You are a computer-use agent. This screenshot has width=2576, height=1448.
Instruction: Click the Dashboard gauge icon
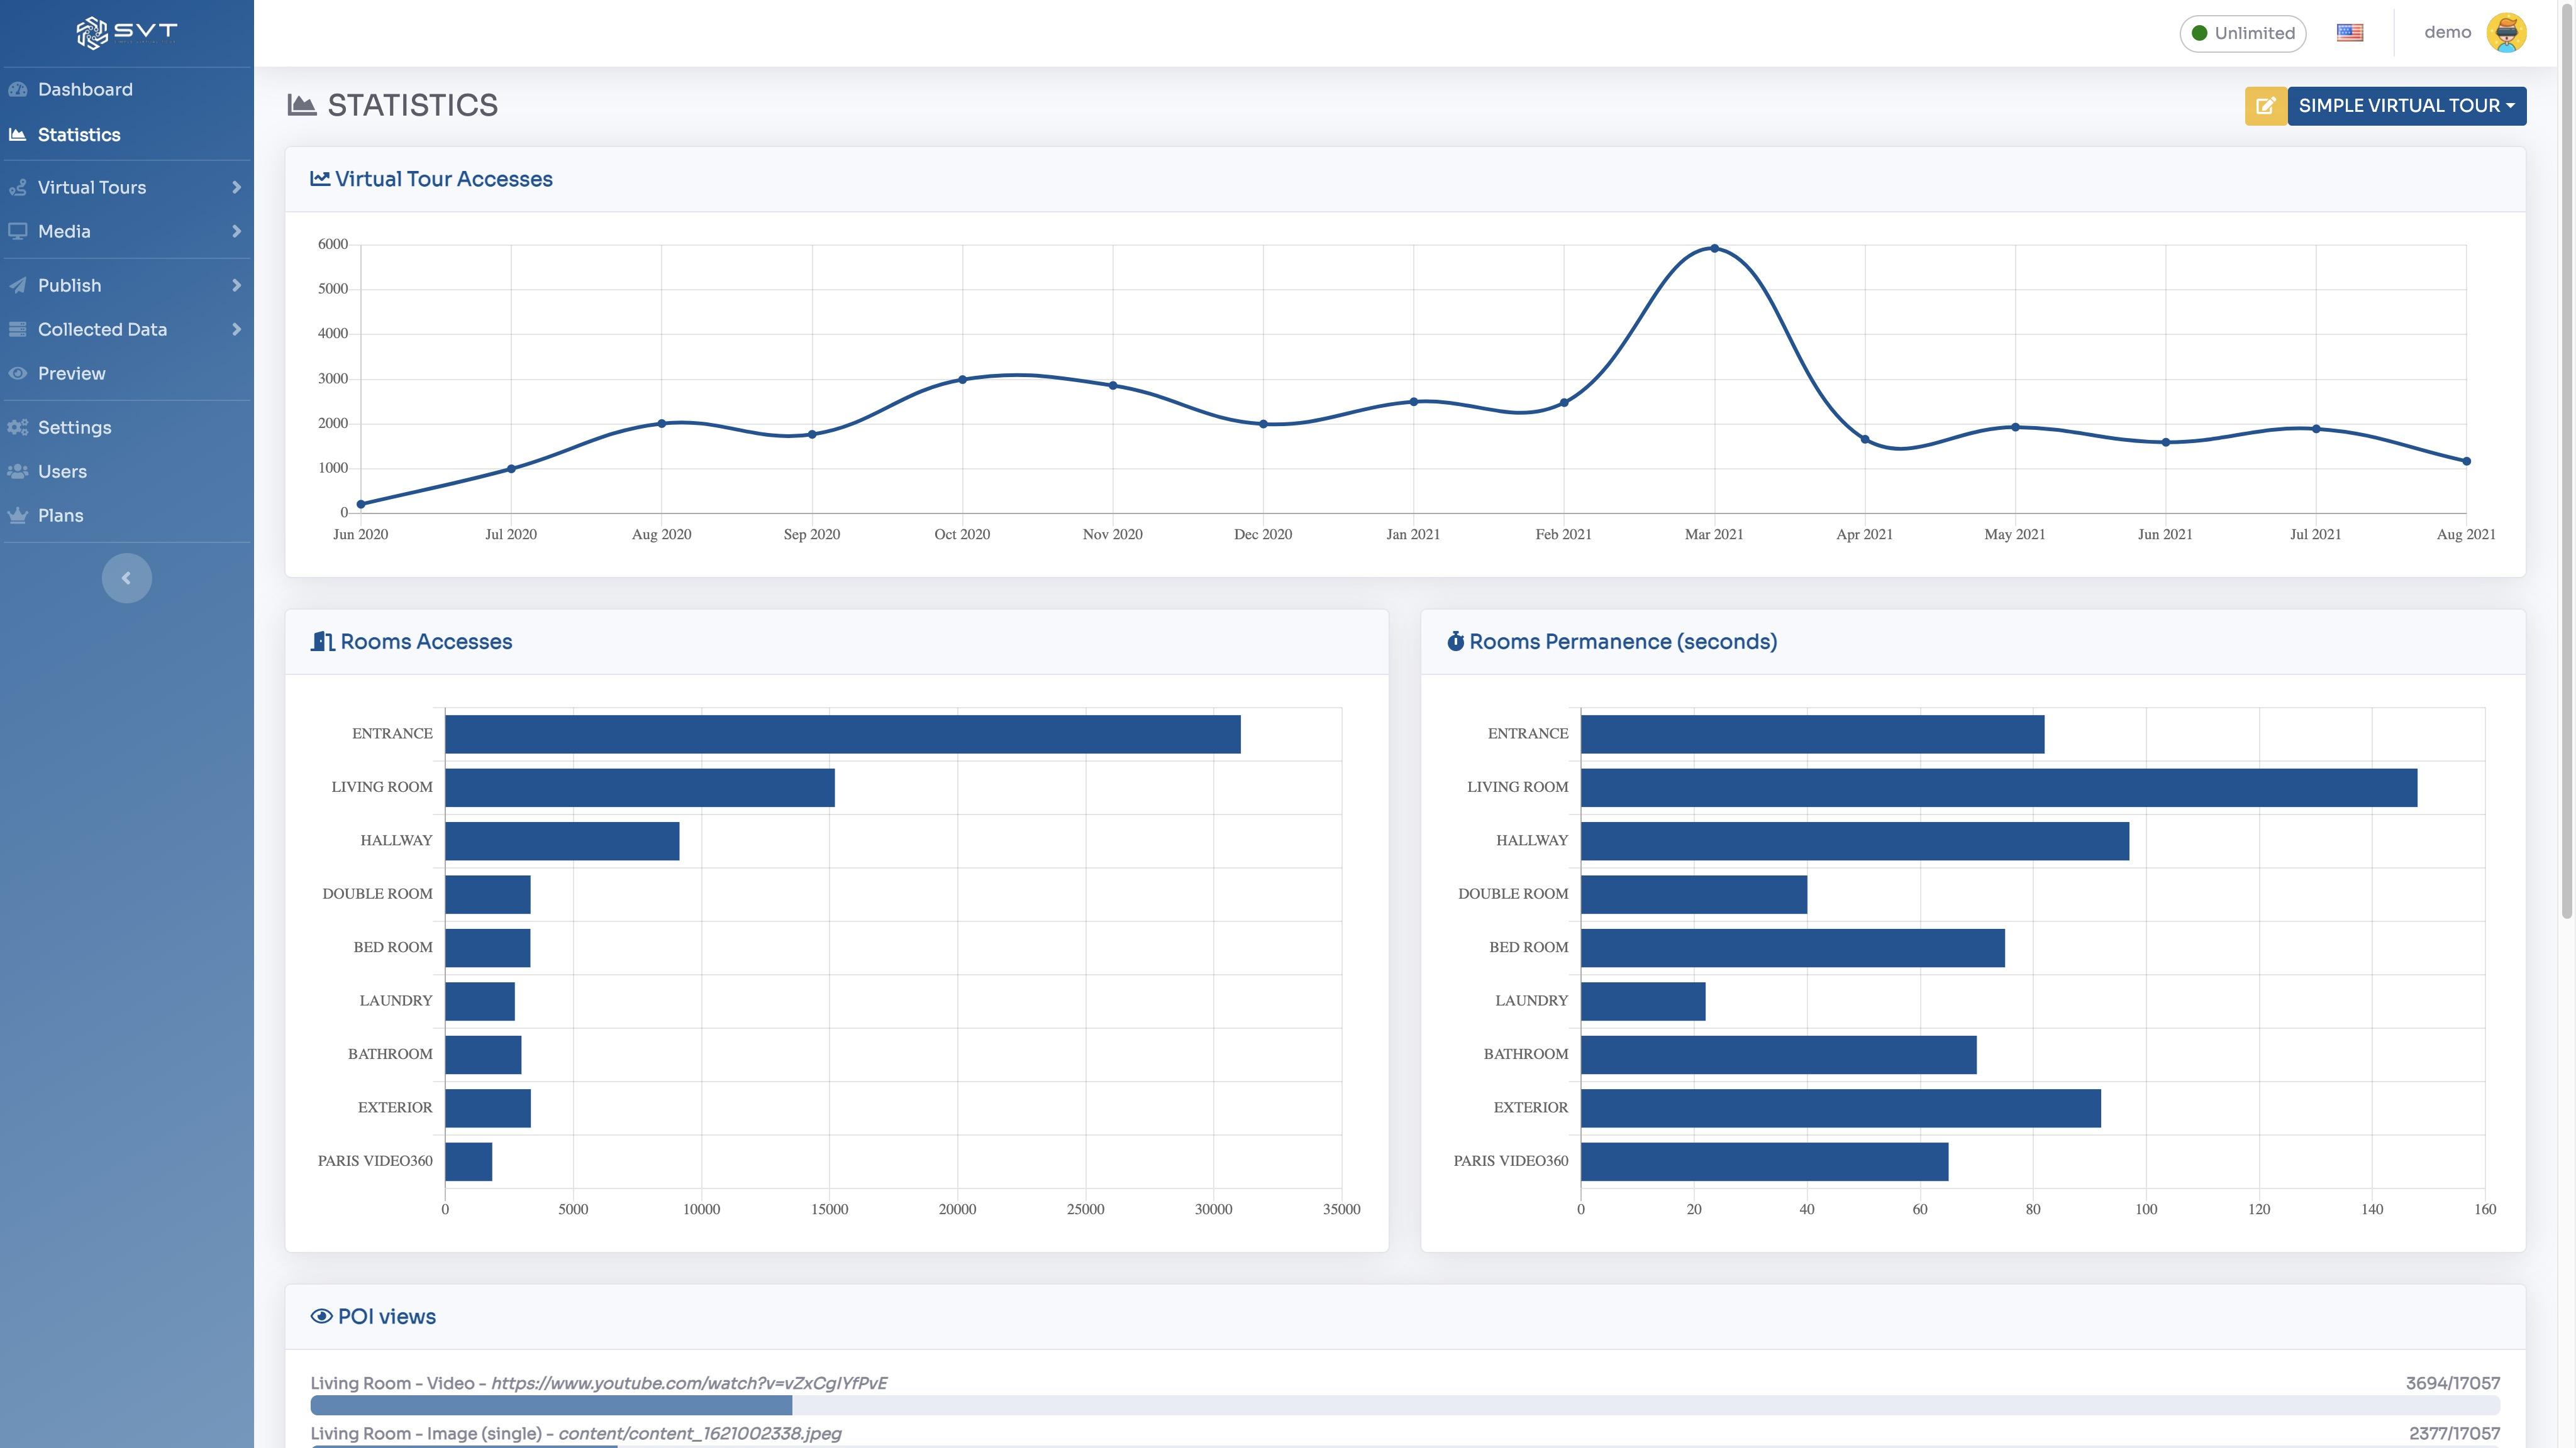point(18,90)
